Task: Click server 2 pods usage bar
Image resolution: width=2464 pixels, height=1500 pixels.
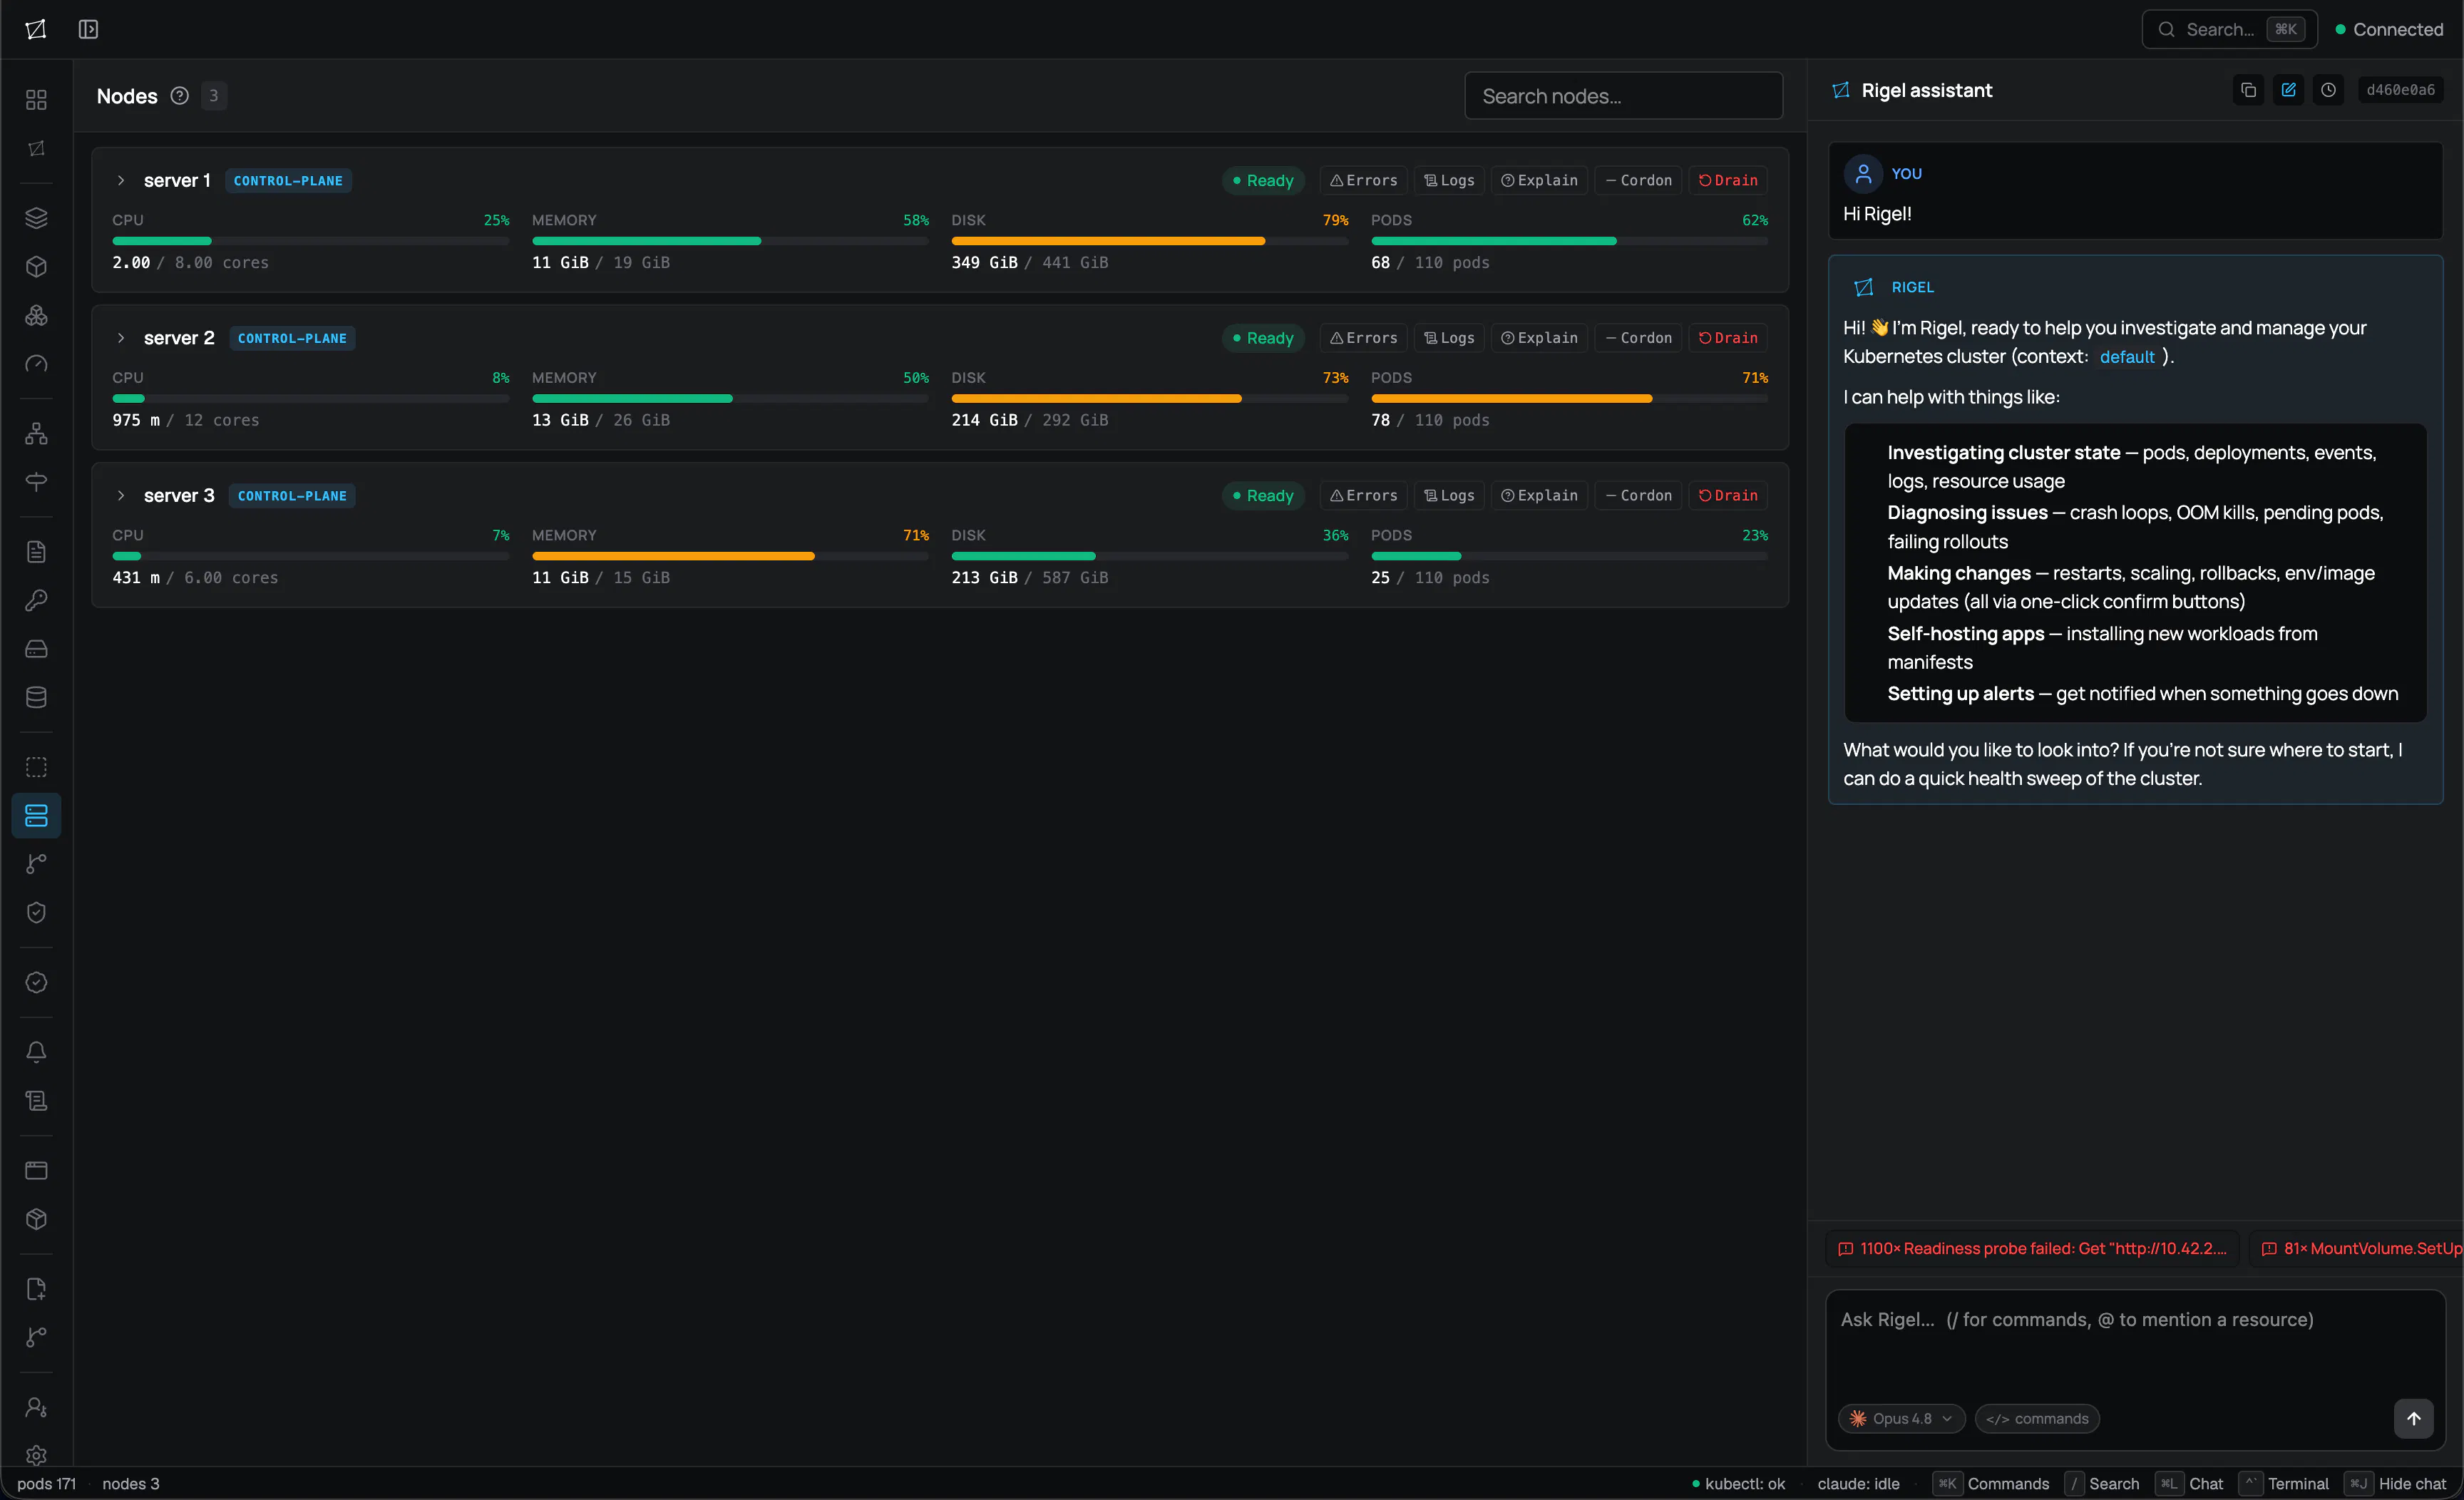Action: tap(1569, 398)
